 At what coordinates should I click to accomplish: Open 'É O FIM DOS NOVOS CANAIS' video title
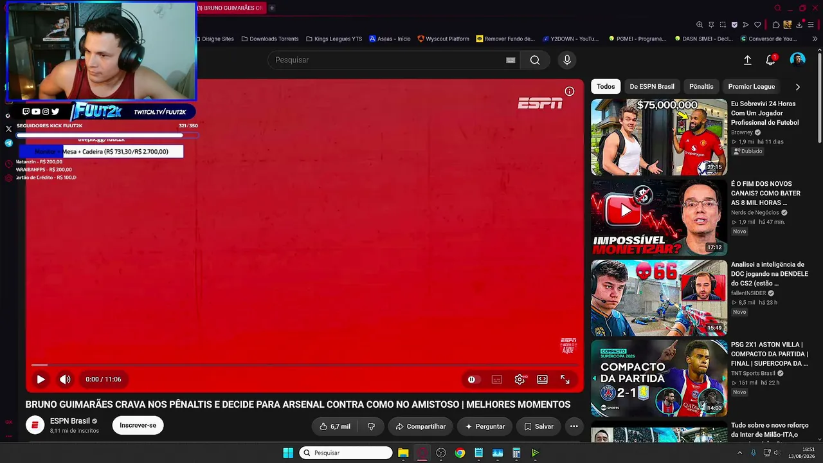pyautogui.click(x=766, y=194)
